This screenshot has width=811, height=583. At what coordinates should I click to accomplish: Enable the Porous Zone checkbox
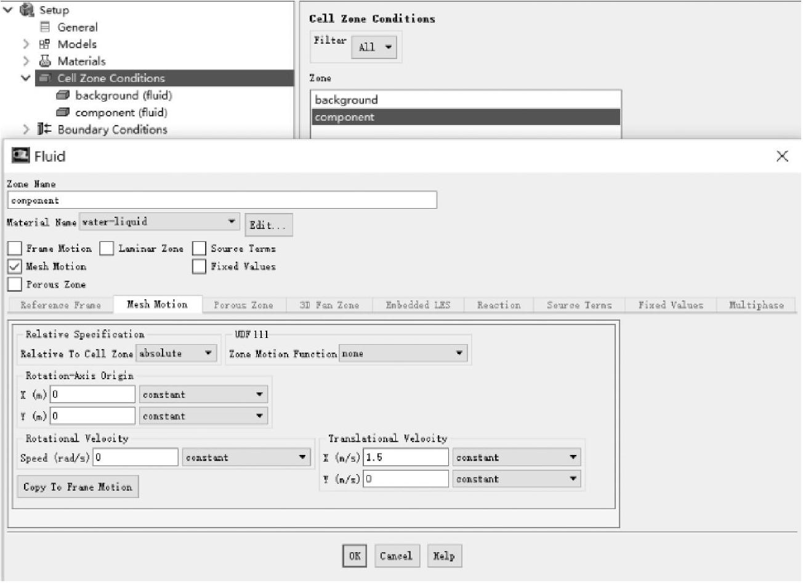14,284
